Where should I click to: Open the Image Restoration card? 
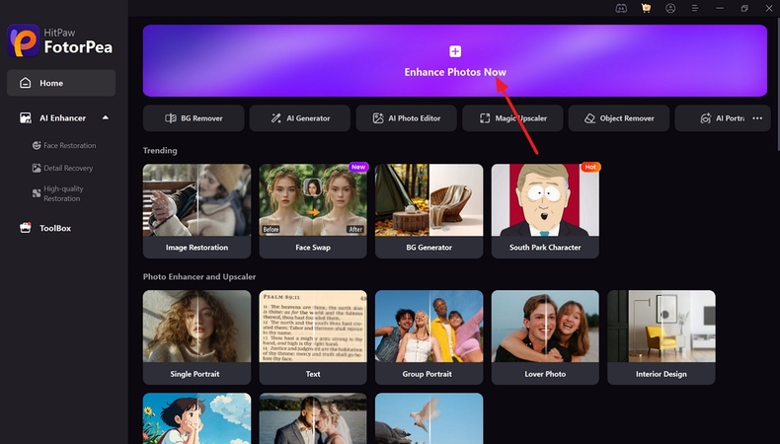point(197,211)
